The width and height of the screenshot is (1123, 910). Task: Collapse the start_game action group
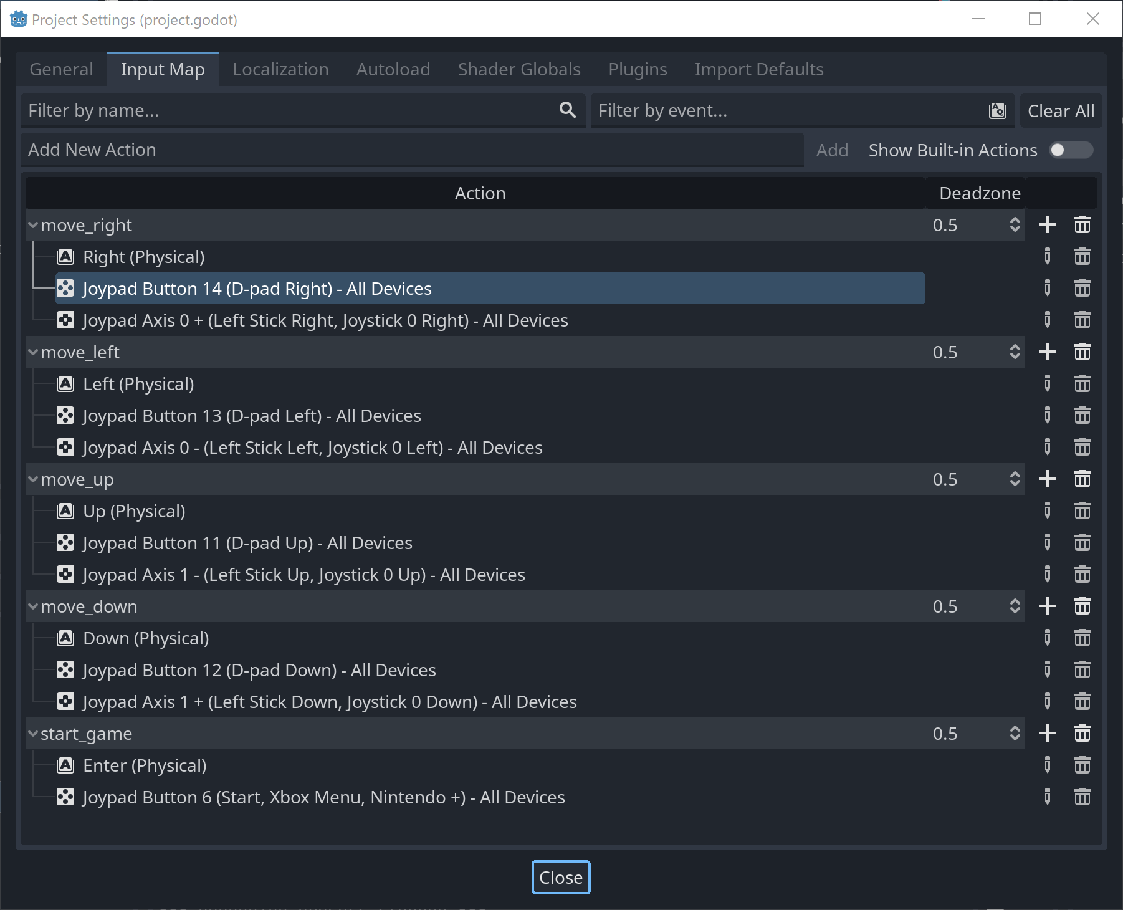pyautogui.click(x=32, y=734)
